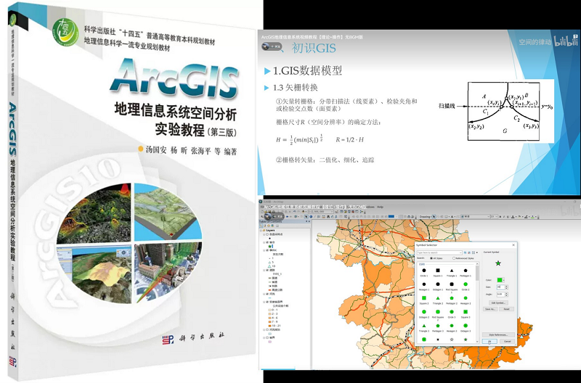The width and height of the screenshot is (581, 383).
Task: Click the Edit Symbol... button
Action: coord(498,302)
